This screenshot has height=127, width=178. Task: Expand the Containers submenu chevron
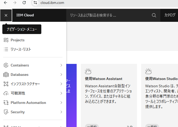[x=61, y=65]
